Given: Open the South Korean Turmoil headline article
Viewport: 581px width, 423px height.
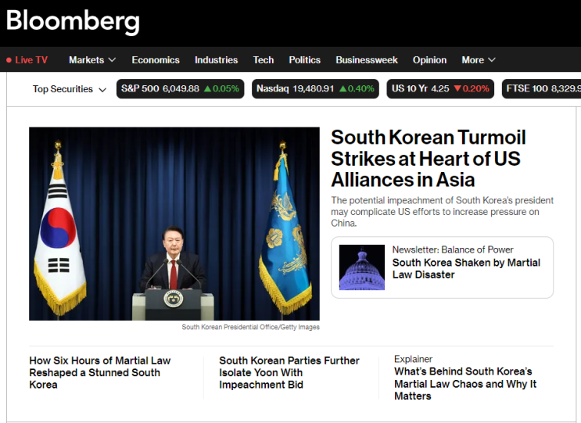Looking at the screenshot, I should [429, 159].
